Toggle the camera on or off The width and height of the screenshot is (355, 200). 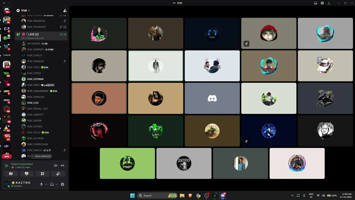(11, 174)
